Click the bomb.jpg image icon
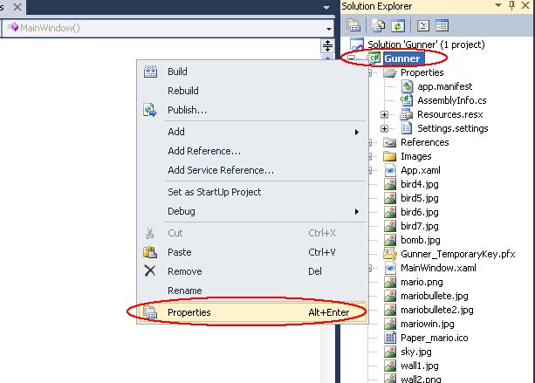Image resolution: width=535 pixels, height=383 pixels. click(390, 240)
